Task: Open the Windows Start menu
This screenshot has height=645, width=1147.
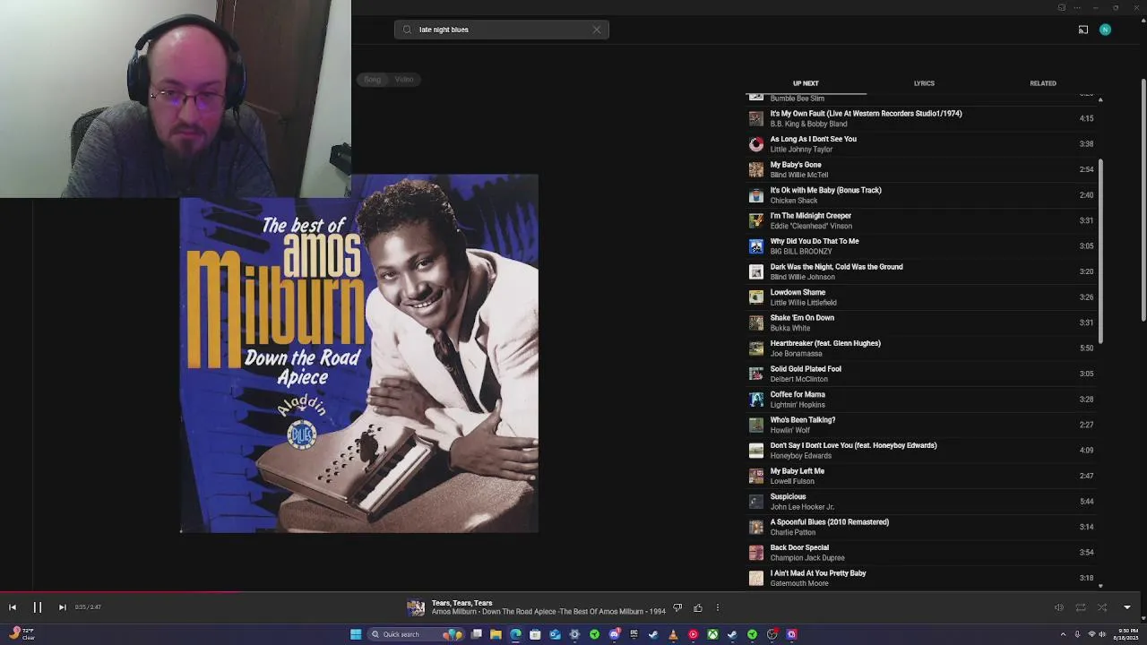Action: pyautogui.click(x=356, y=634)
